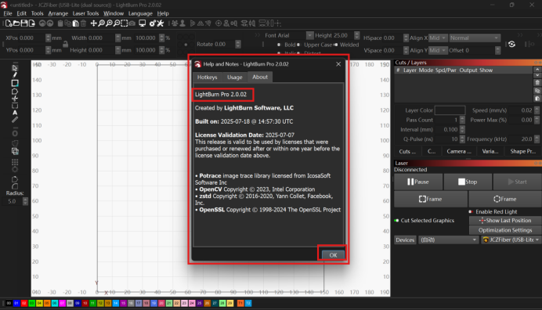The height and width of the screenshot is (310, 542).
Task: Click the square Frame button
Action: click(x=431, y=199)
